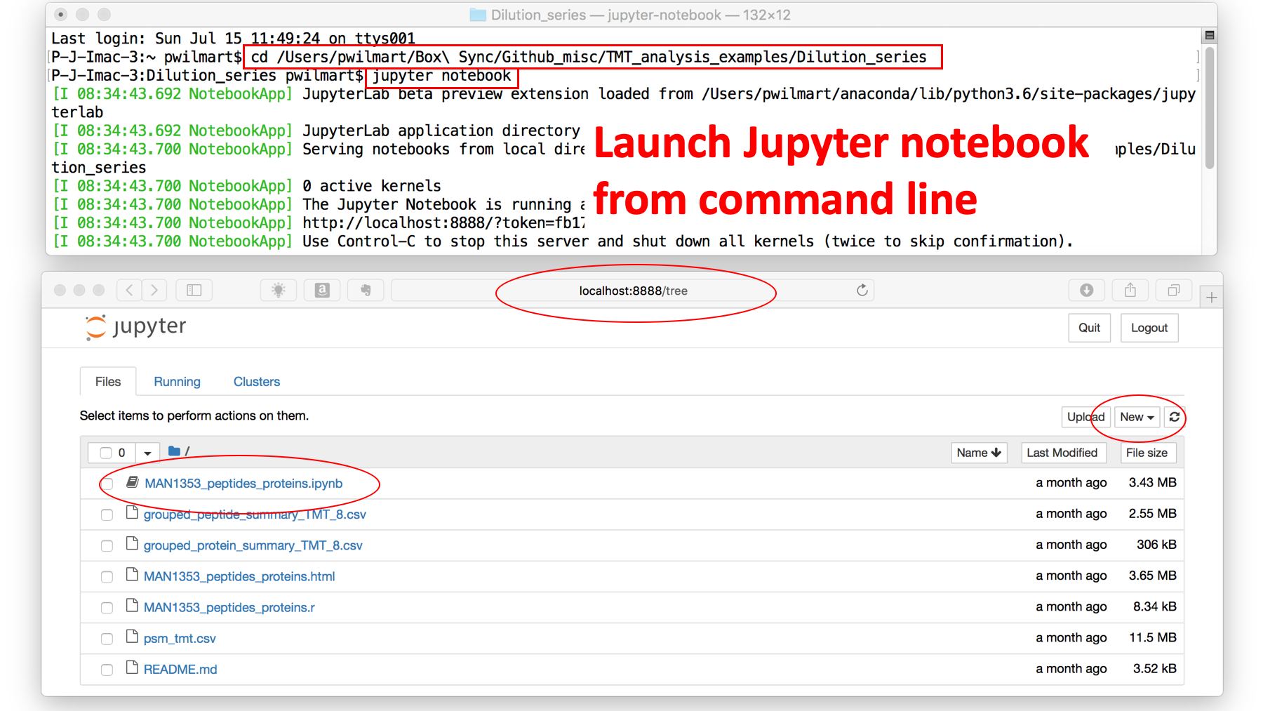The width and height of the screenshot is (1263, 711).
Task: Open grouped_protein_summary_TMT_8.csv
Action: click(x=253, y=545)
